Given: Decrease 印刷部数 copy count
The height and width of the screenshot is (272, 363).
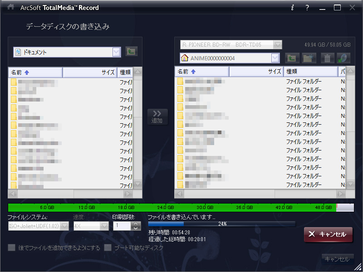Looking at the screenshot, I should pyautogui.click(x=136, y=228).
